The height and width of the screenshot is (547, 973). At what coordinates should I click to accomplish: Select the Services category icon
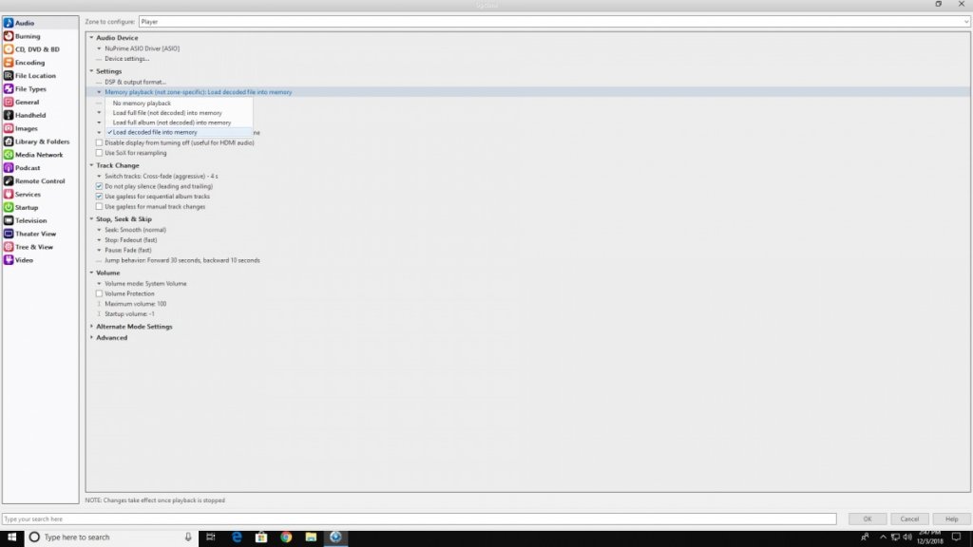(9, 194)
